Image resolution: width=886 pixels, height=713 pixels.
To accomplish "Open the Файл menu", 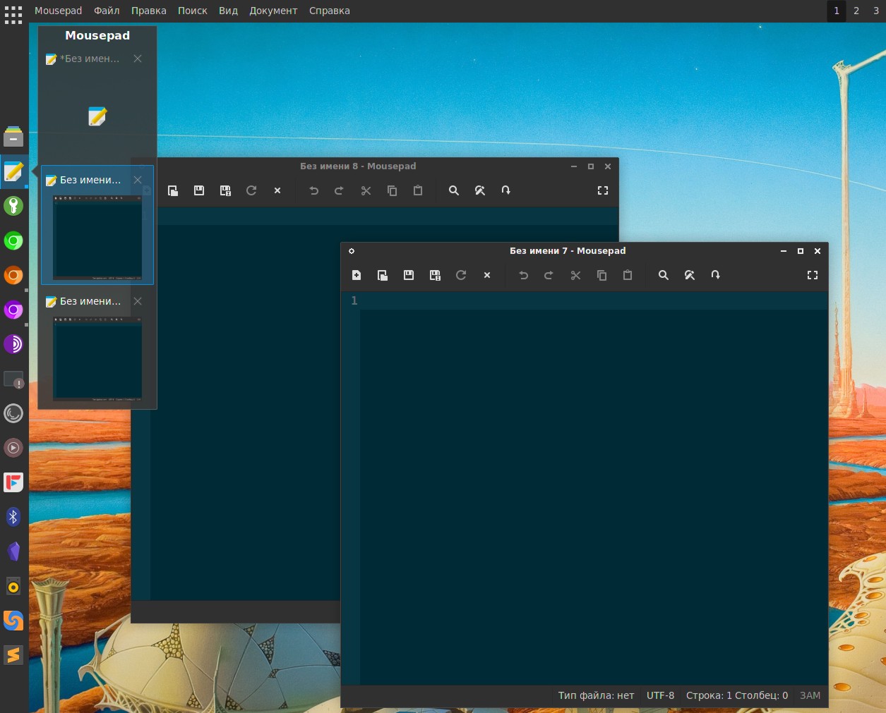I will [107, 11].
